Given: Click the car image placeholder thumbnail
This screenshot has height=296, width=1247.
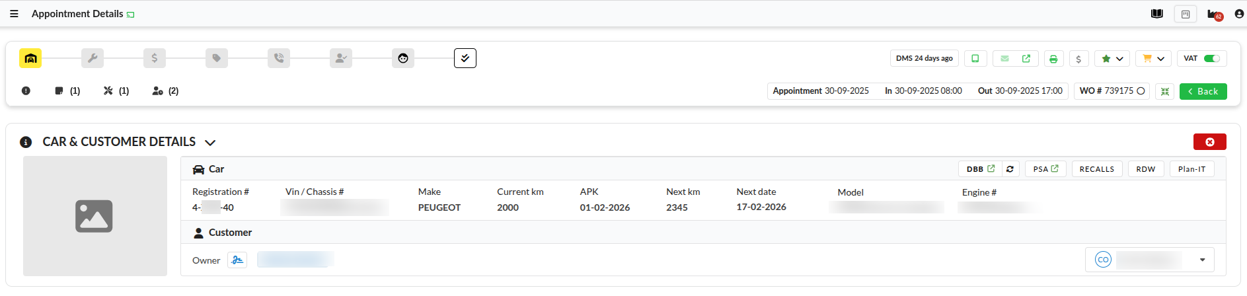Looking at the screenshot, I should [94, 216].
